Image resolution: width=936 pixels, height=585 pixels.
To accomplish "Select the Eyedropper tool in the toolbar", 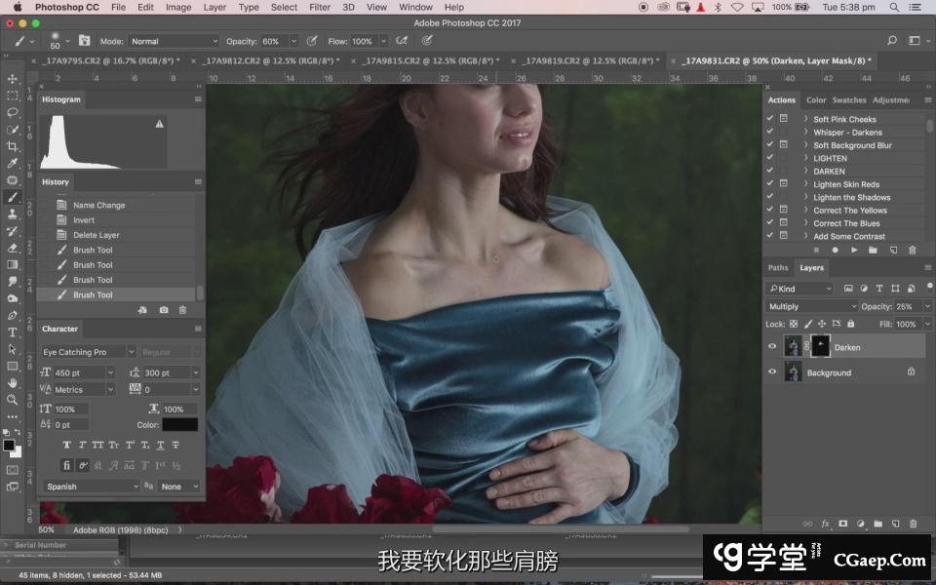I will point(13,163).
